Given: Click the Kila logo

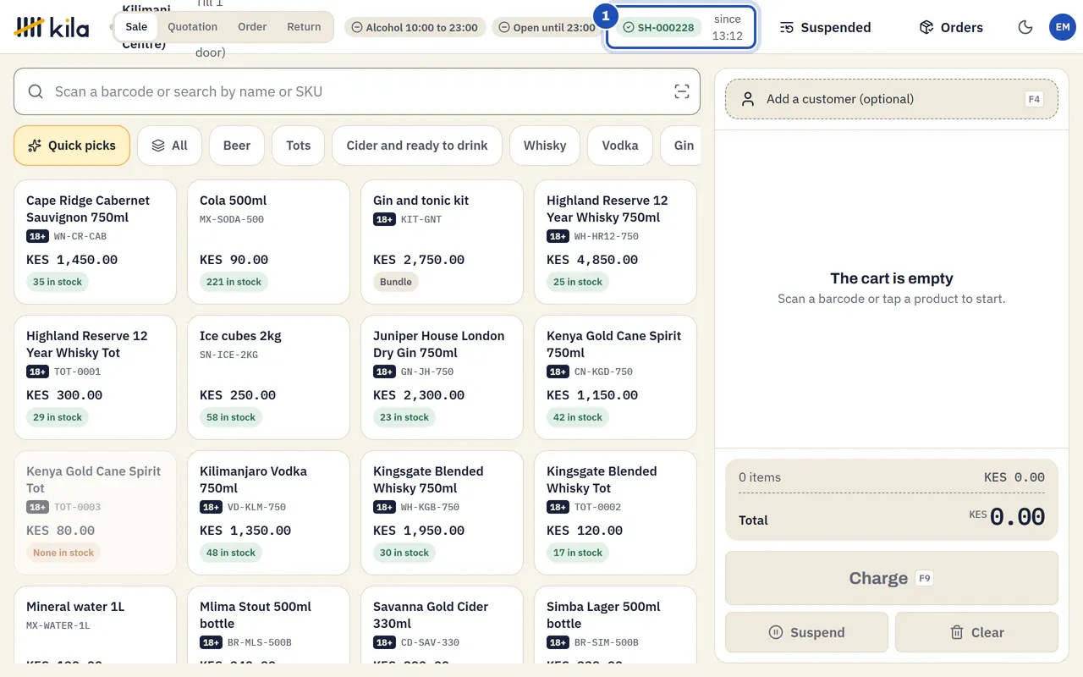Looking at the screenshot, I should 52,27.
